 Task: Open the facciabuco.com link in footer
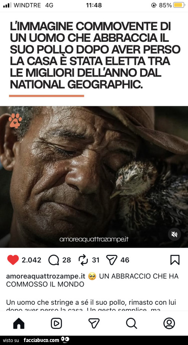(41, 340)
